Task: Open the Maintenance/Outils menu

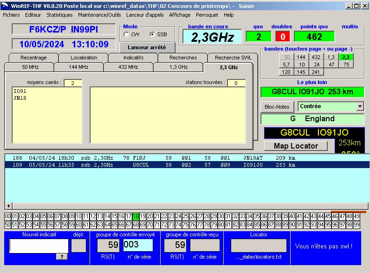Action: tap(99, 15)
